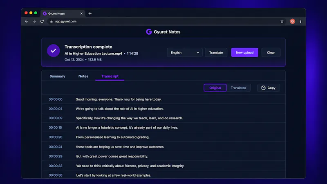Jump to timestamp 00:00:04
Screen dimensions: 327x184
click(56, 109)
